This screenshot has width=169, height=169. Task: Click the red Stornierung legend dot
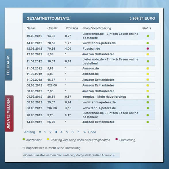116,139
